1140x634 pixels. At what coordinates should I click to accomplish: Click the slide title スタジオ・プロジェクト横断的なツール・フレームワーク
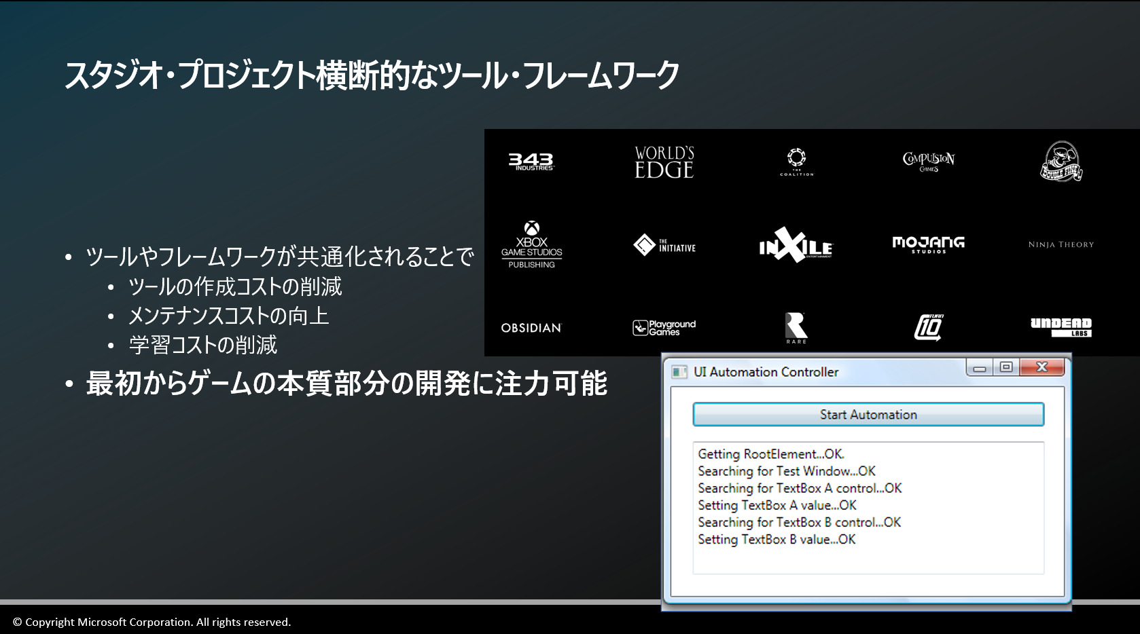coord(372,75)
